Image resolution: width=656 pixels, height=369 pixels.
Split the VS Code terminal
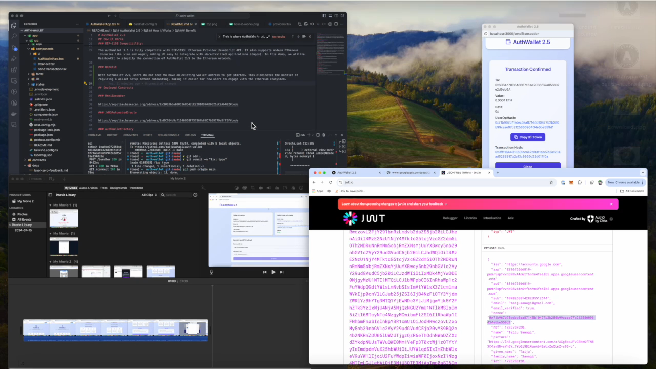[318, 135]
